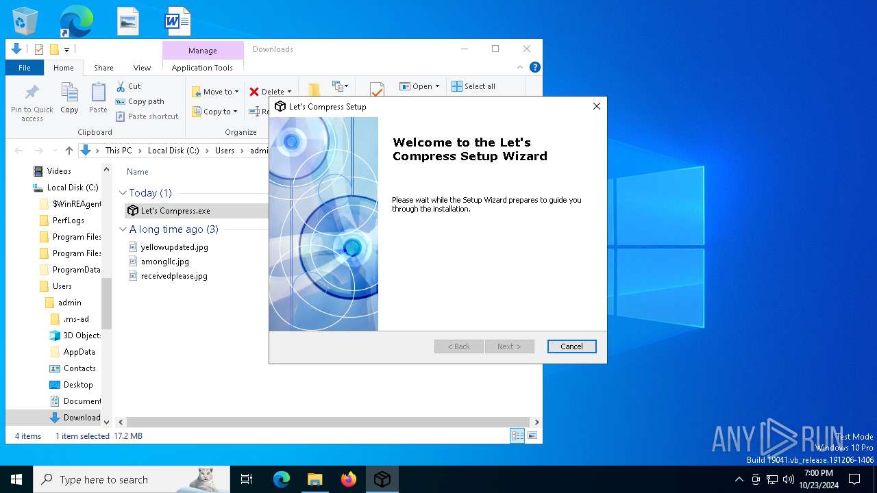Switch to File Explorer on the taskbar
Image resolution: width=877 pixels, height=493 pixels.
tap(314, 479)
